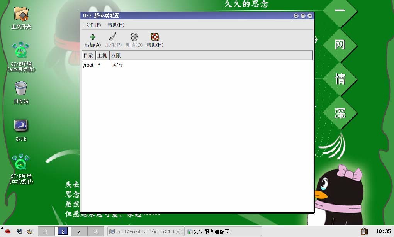The image size is (394, 237).
Task: Open the 帮助(H) menu in menu bar
Action: point(116,25)
